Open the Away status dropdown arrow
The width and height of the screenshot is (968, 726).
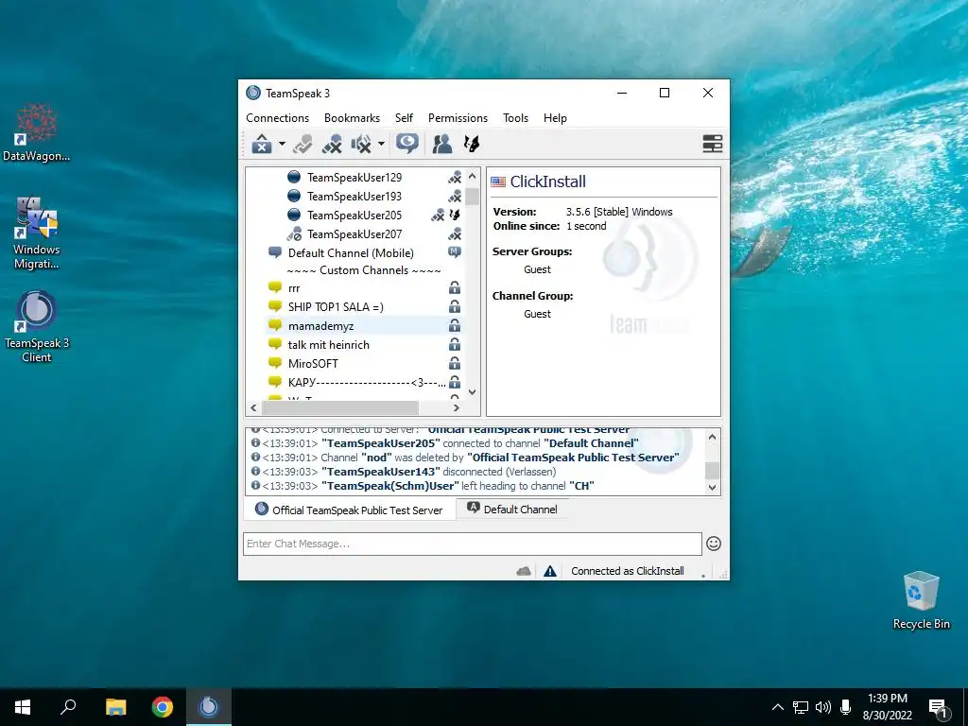282,144
